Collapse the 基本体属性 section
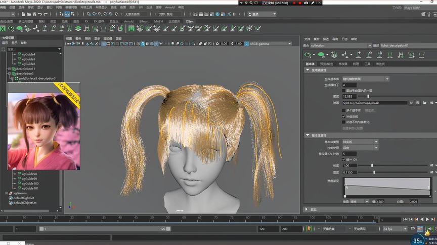 tap(308, 135)
